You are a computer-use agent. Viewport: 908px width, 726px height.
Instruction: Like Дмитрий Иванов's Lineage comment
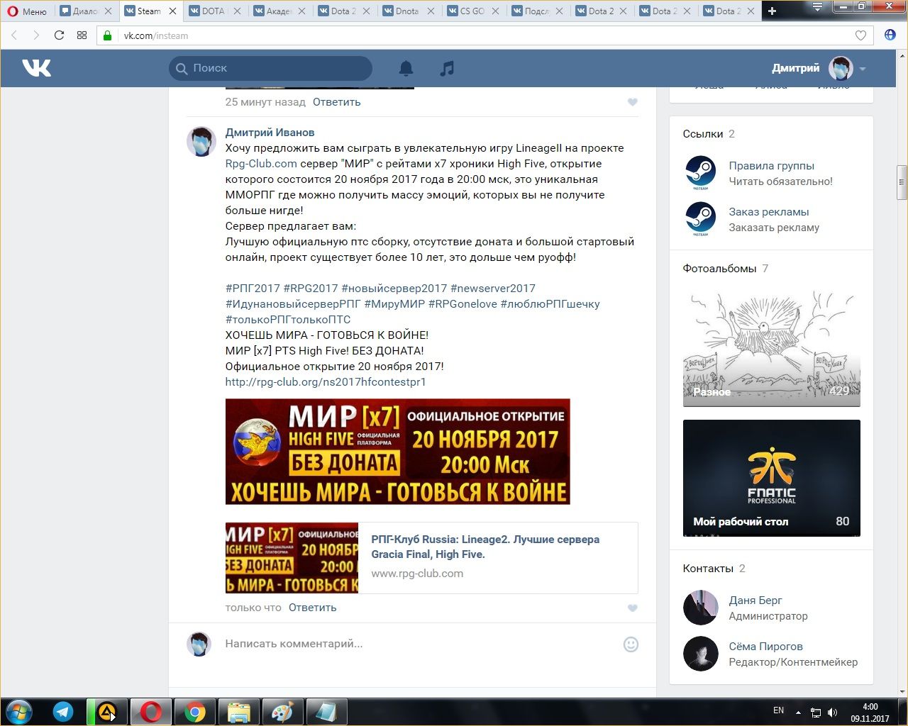coord(633,608)
